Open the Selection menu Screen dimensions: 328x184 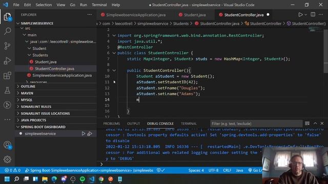pos(44,5)
